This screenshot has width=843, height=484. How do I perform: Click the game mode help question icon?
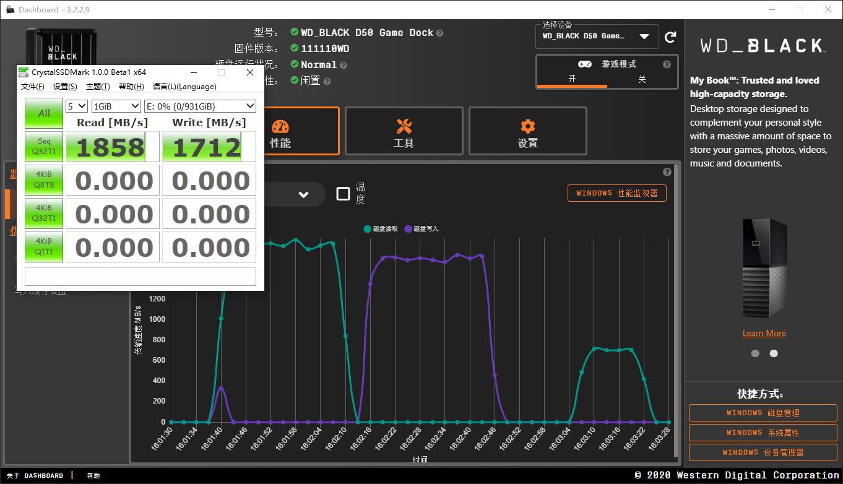click(667, 64)
